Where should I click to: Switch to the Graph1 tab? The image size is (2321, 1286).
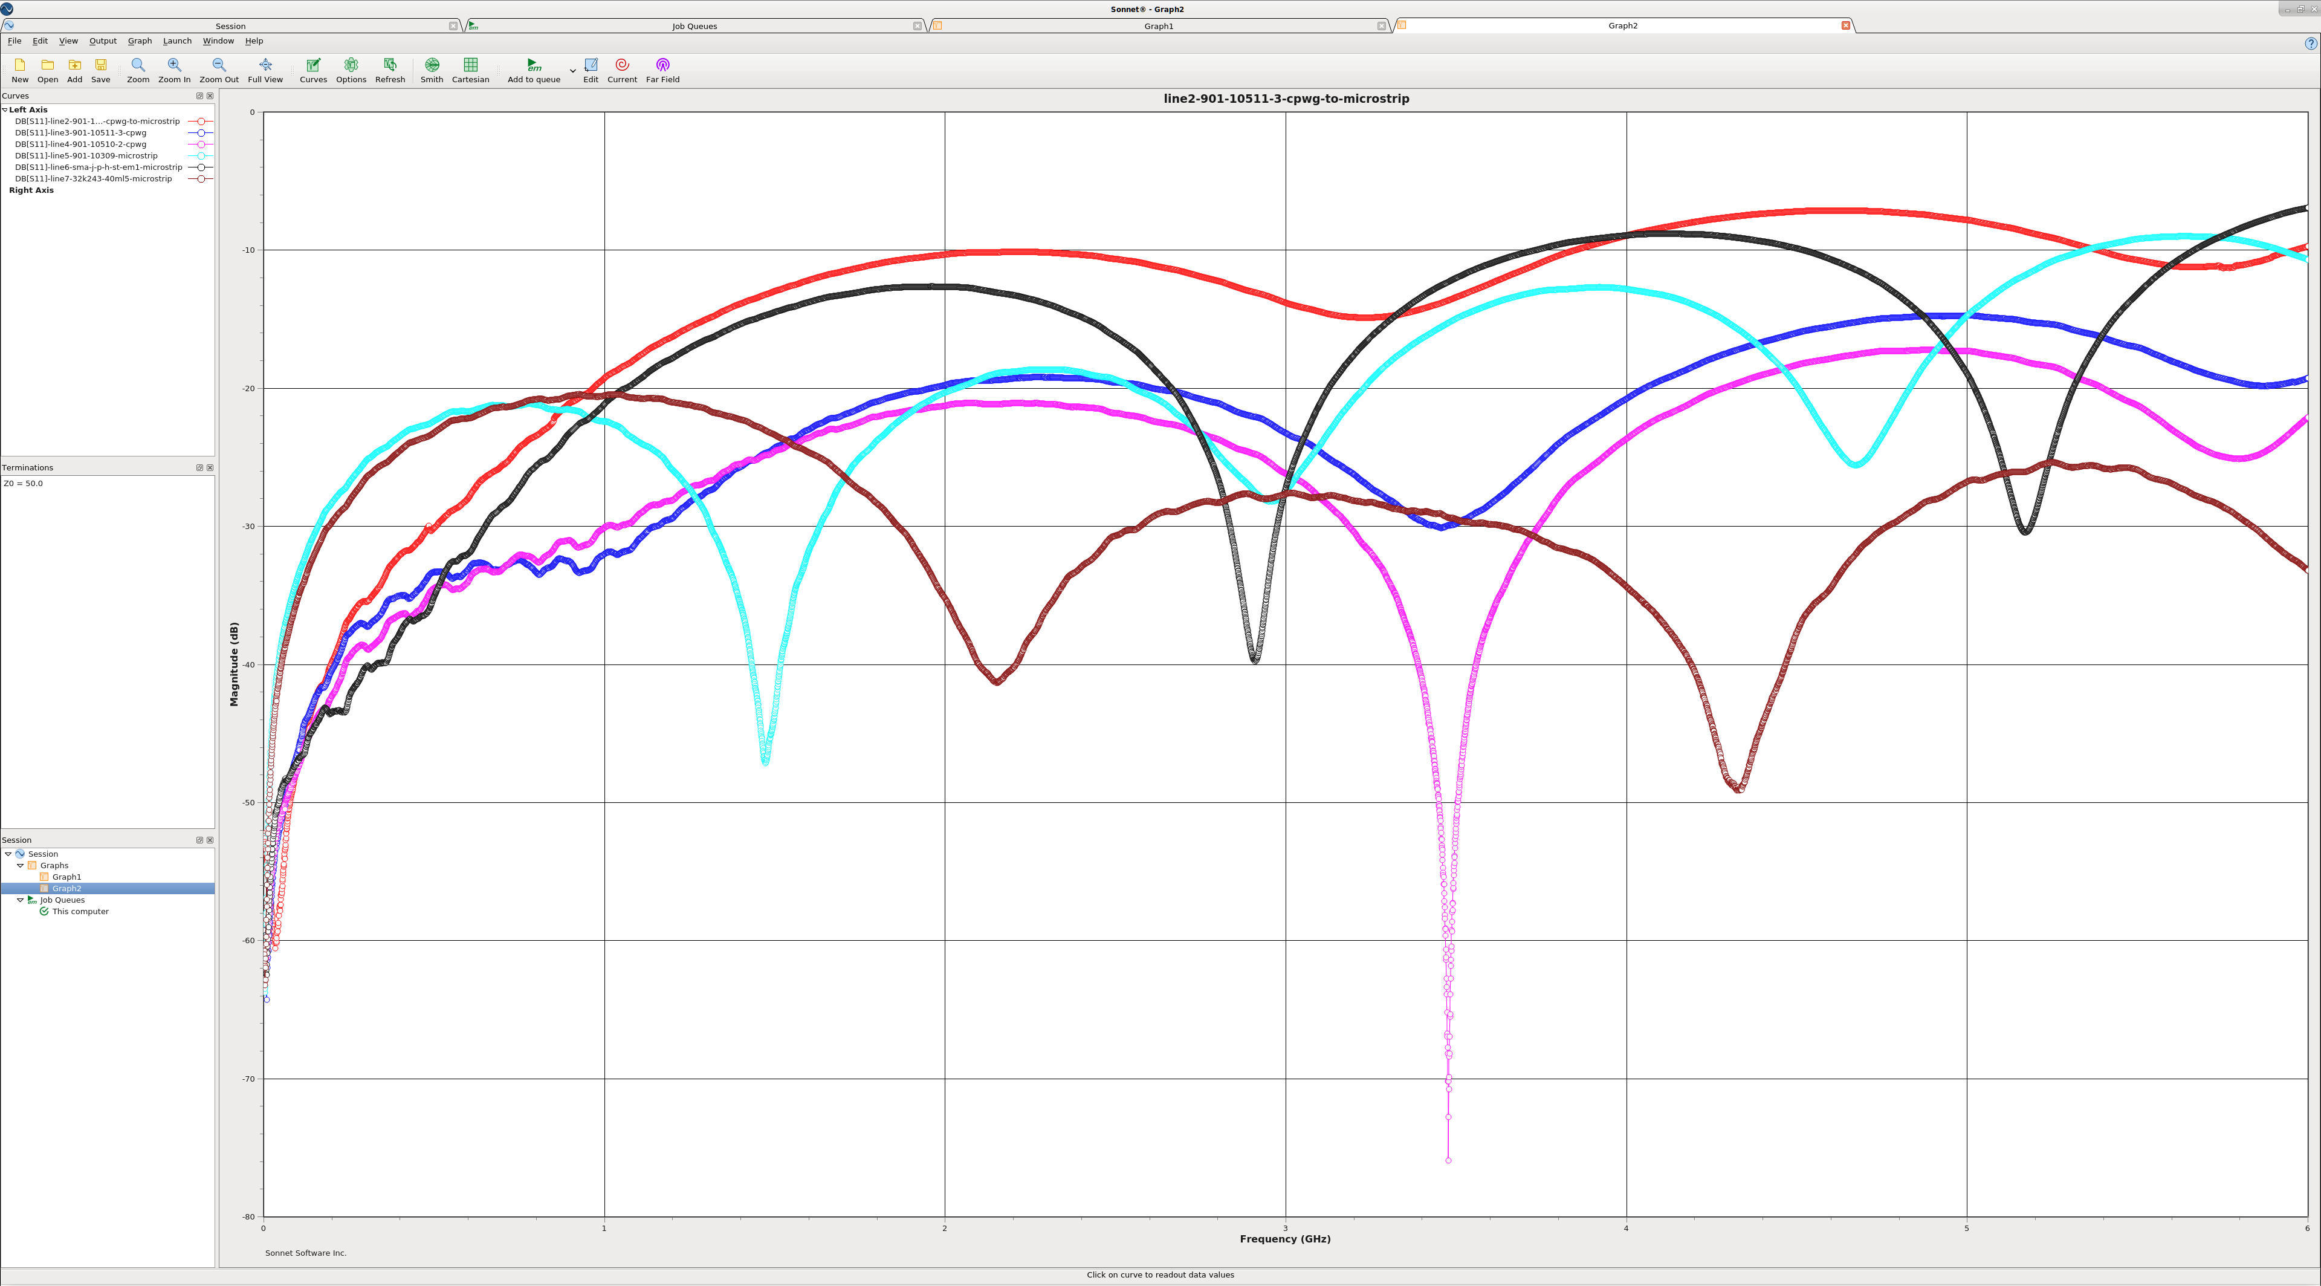tap(1158, 26)
